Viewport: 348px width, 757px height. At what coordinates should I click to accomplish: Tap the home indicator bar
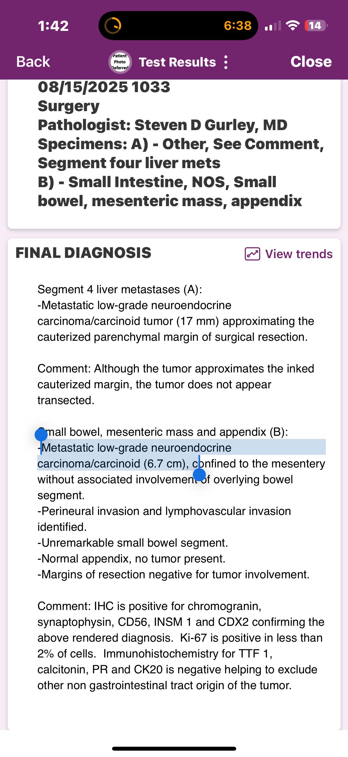click(x=174, y=749)
